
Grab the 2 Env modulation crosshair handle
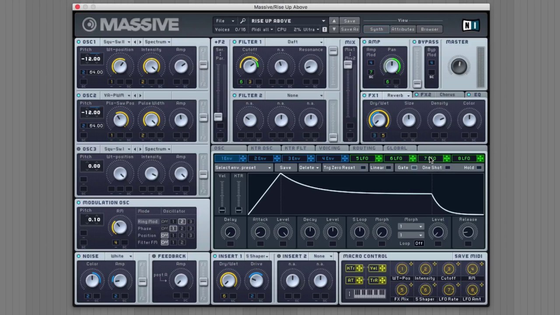[x=277, y=158]
